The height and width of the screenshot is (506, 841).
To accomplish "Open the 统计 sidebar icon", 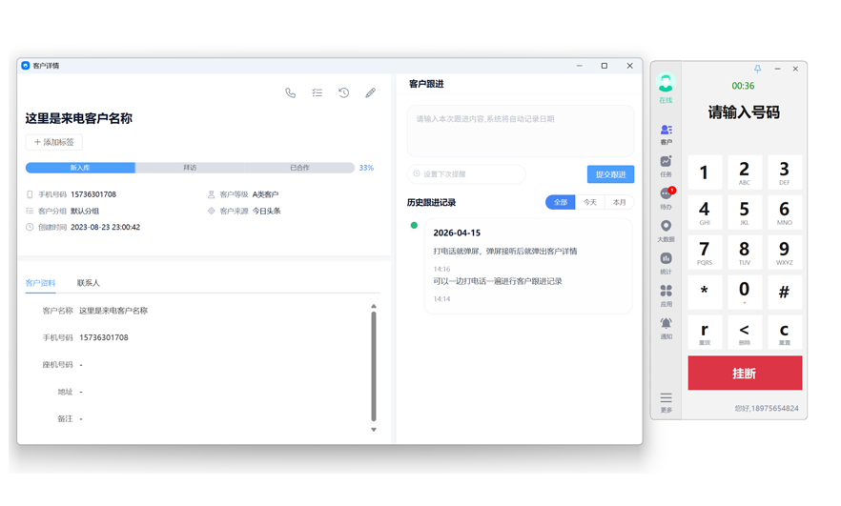I will [667, 263].
